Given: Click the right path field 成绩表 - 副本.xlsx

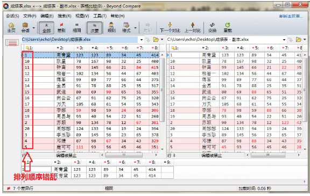Looking at the screenshot, I should point(224,40).
